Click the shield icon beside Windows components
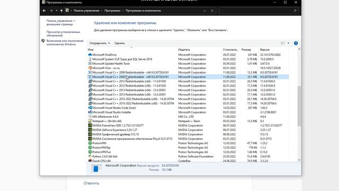The image size is (339, 191). click(43, 41)
